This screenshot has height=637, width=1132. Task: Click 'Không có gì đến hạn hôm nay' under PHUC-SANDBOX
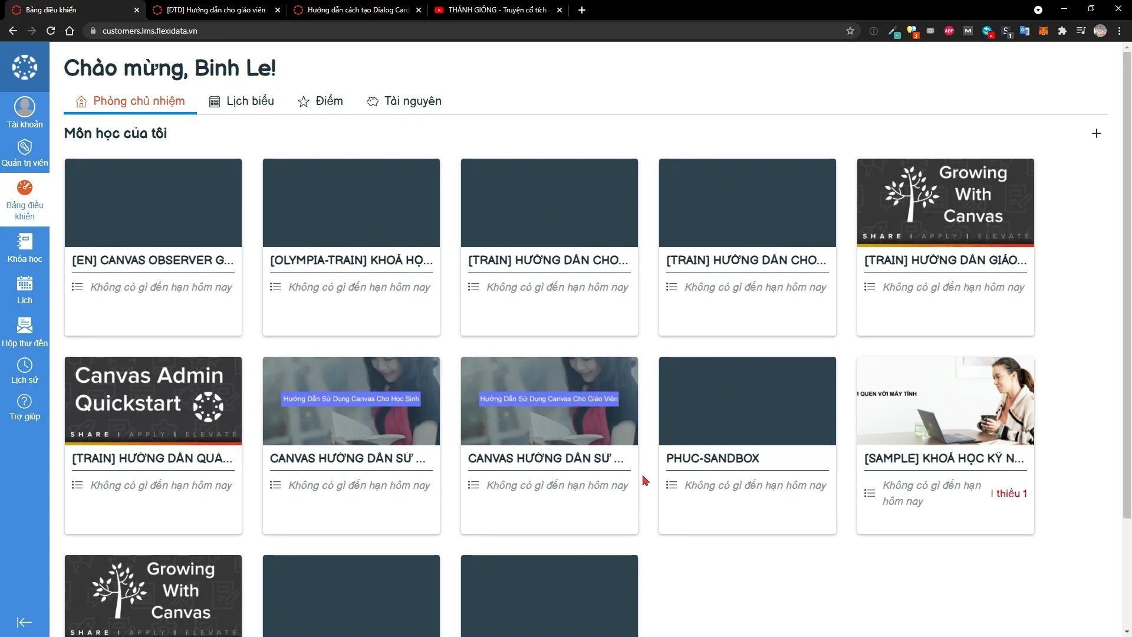click(755, 485)
